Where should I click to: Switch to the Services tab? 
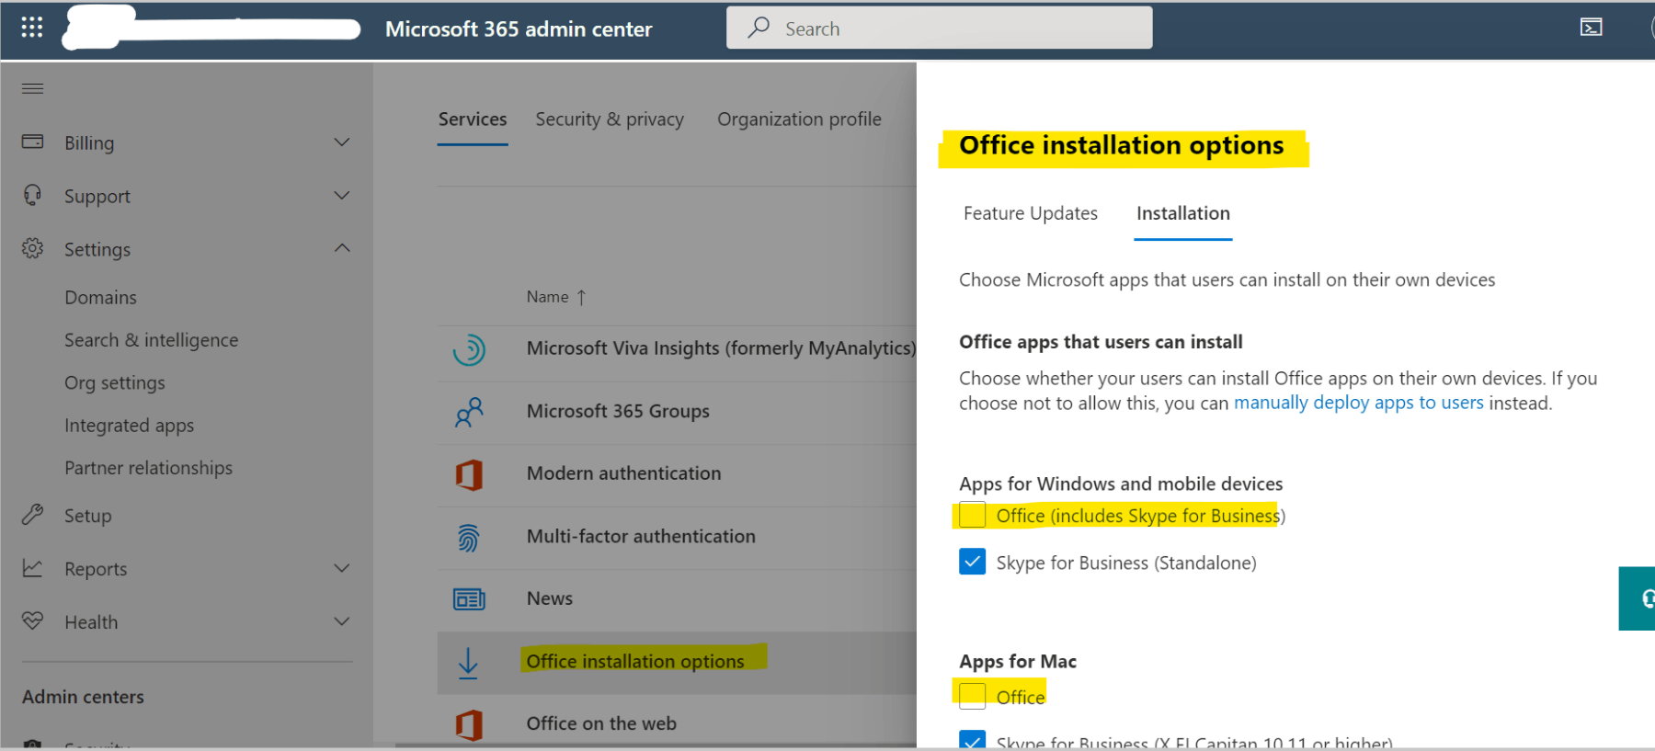click(473, 119)
